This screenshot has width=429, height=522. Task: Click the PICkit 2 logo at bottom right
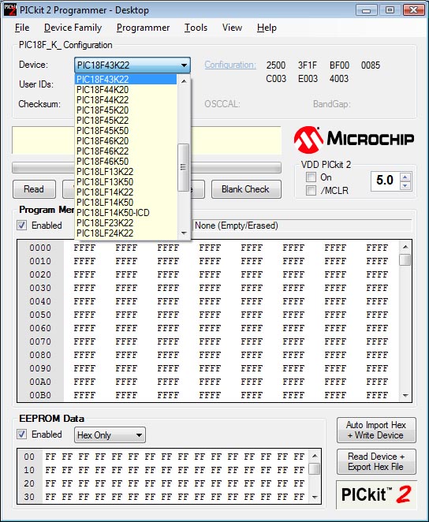pyautogui.click(x=376, y=494)
